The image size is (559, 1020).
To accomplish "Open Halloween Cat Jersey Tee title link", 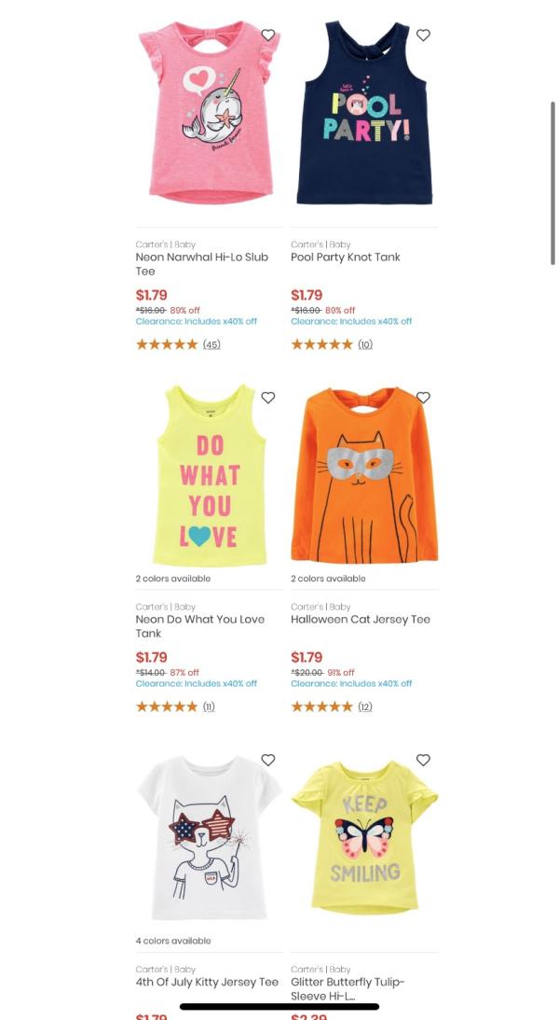I will tap(361, 620).
